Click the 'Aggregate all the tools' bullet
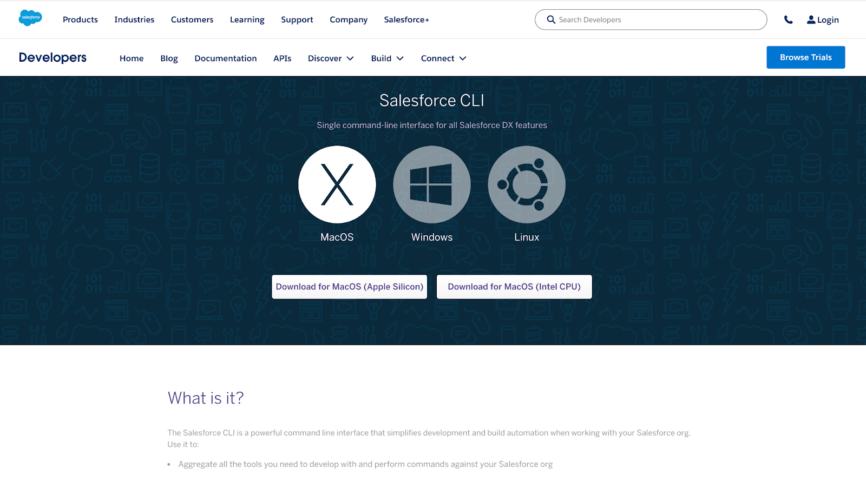The height and width of the screenshot is (477, 866). point(365,464)
